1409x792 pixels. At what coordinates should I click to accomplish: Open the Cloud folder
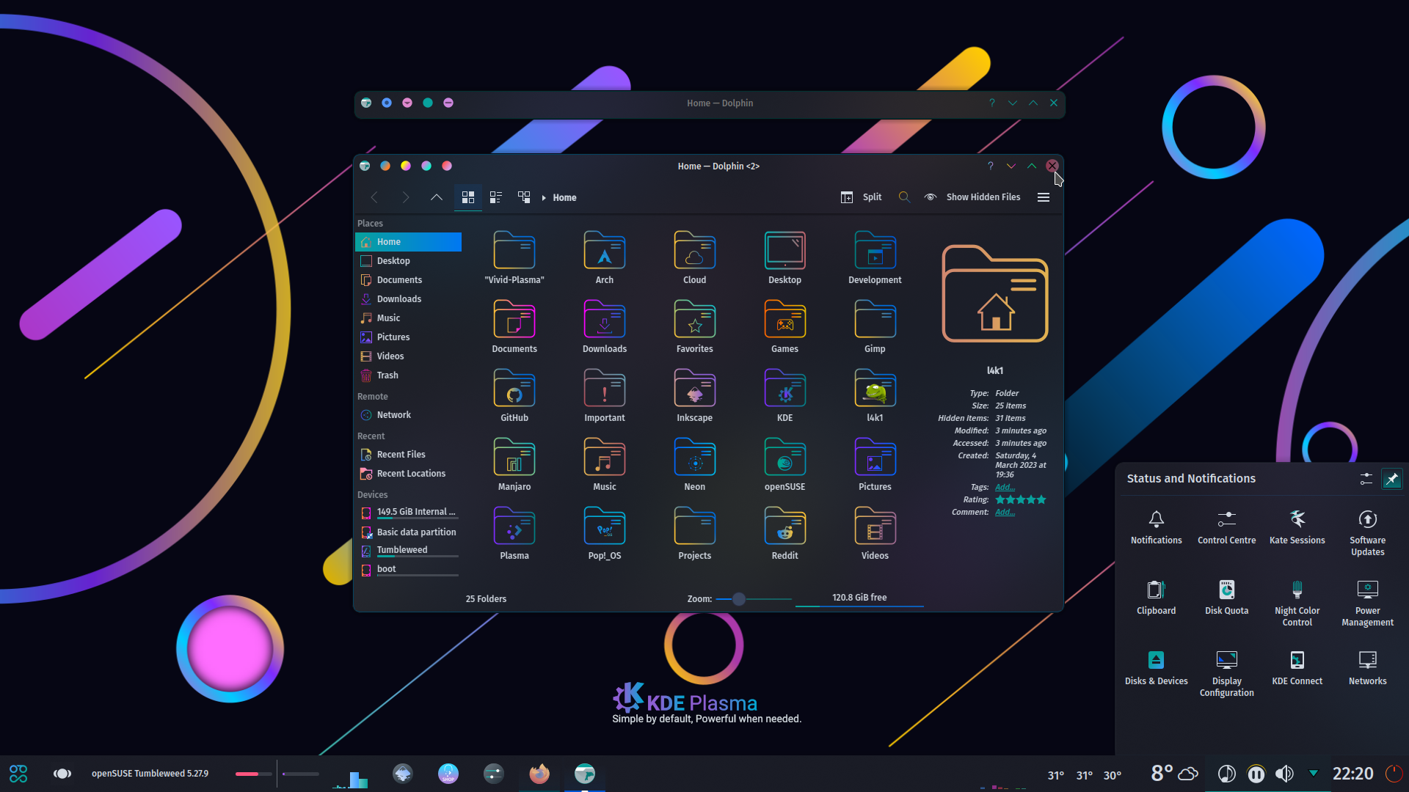pos(694,257)
